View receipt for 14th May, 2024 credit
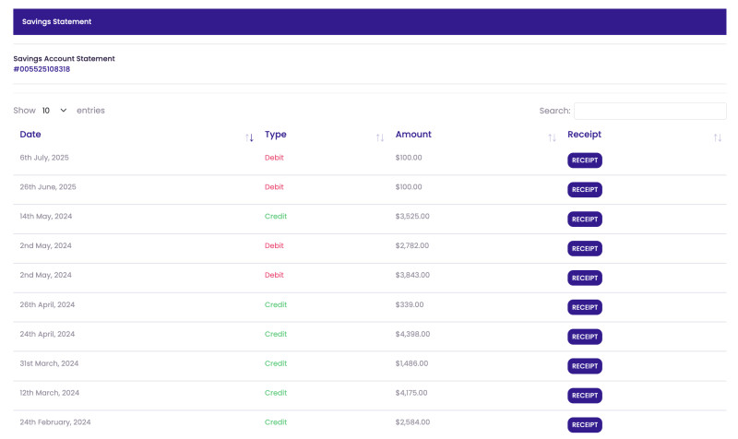Image resolution: width=738 pixels, height=439 pixels. click(x=584, y=219)
